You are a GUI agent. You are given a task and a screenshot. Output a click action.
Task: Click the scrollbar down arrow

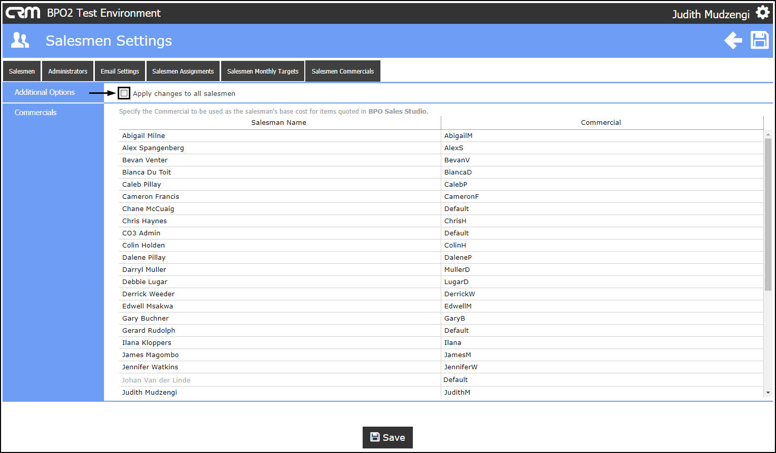pyautogui.click(x=768, y=392)
